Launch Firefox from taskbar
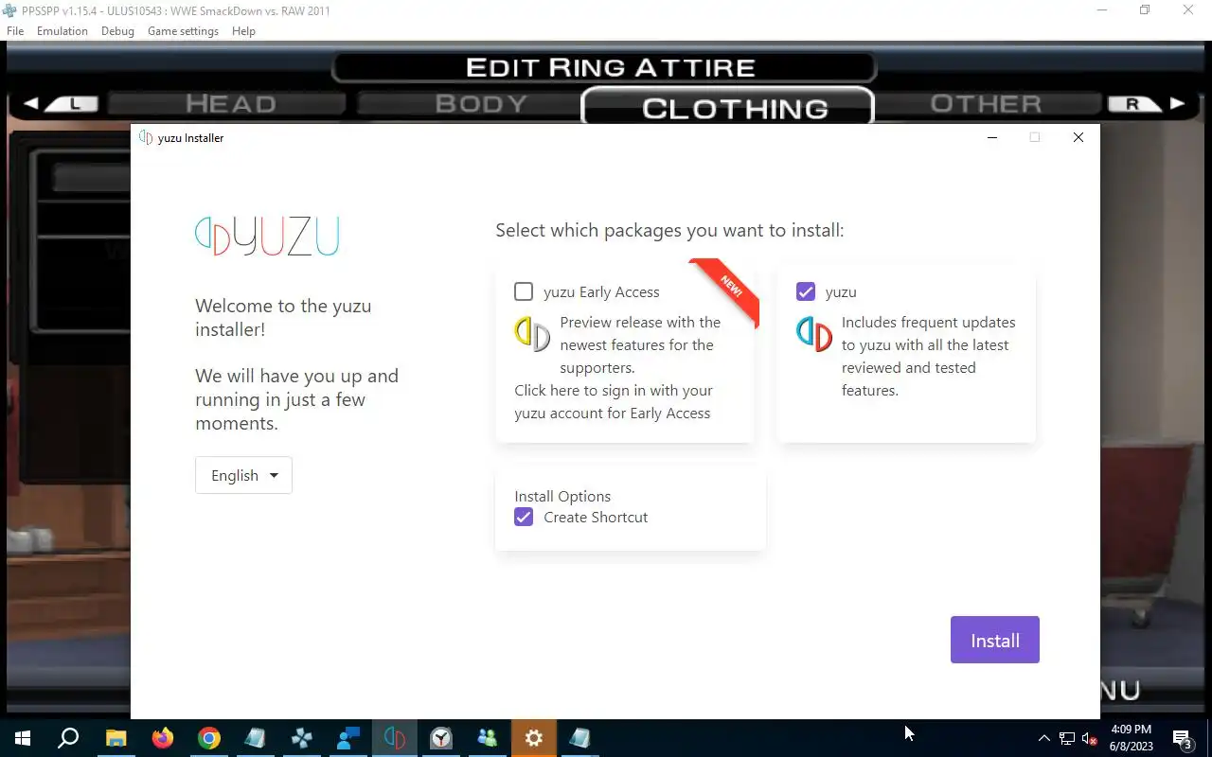This screenshot has width=1212, height=757. coord(163,738)
